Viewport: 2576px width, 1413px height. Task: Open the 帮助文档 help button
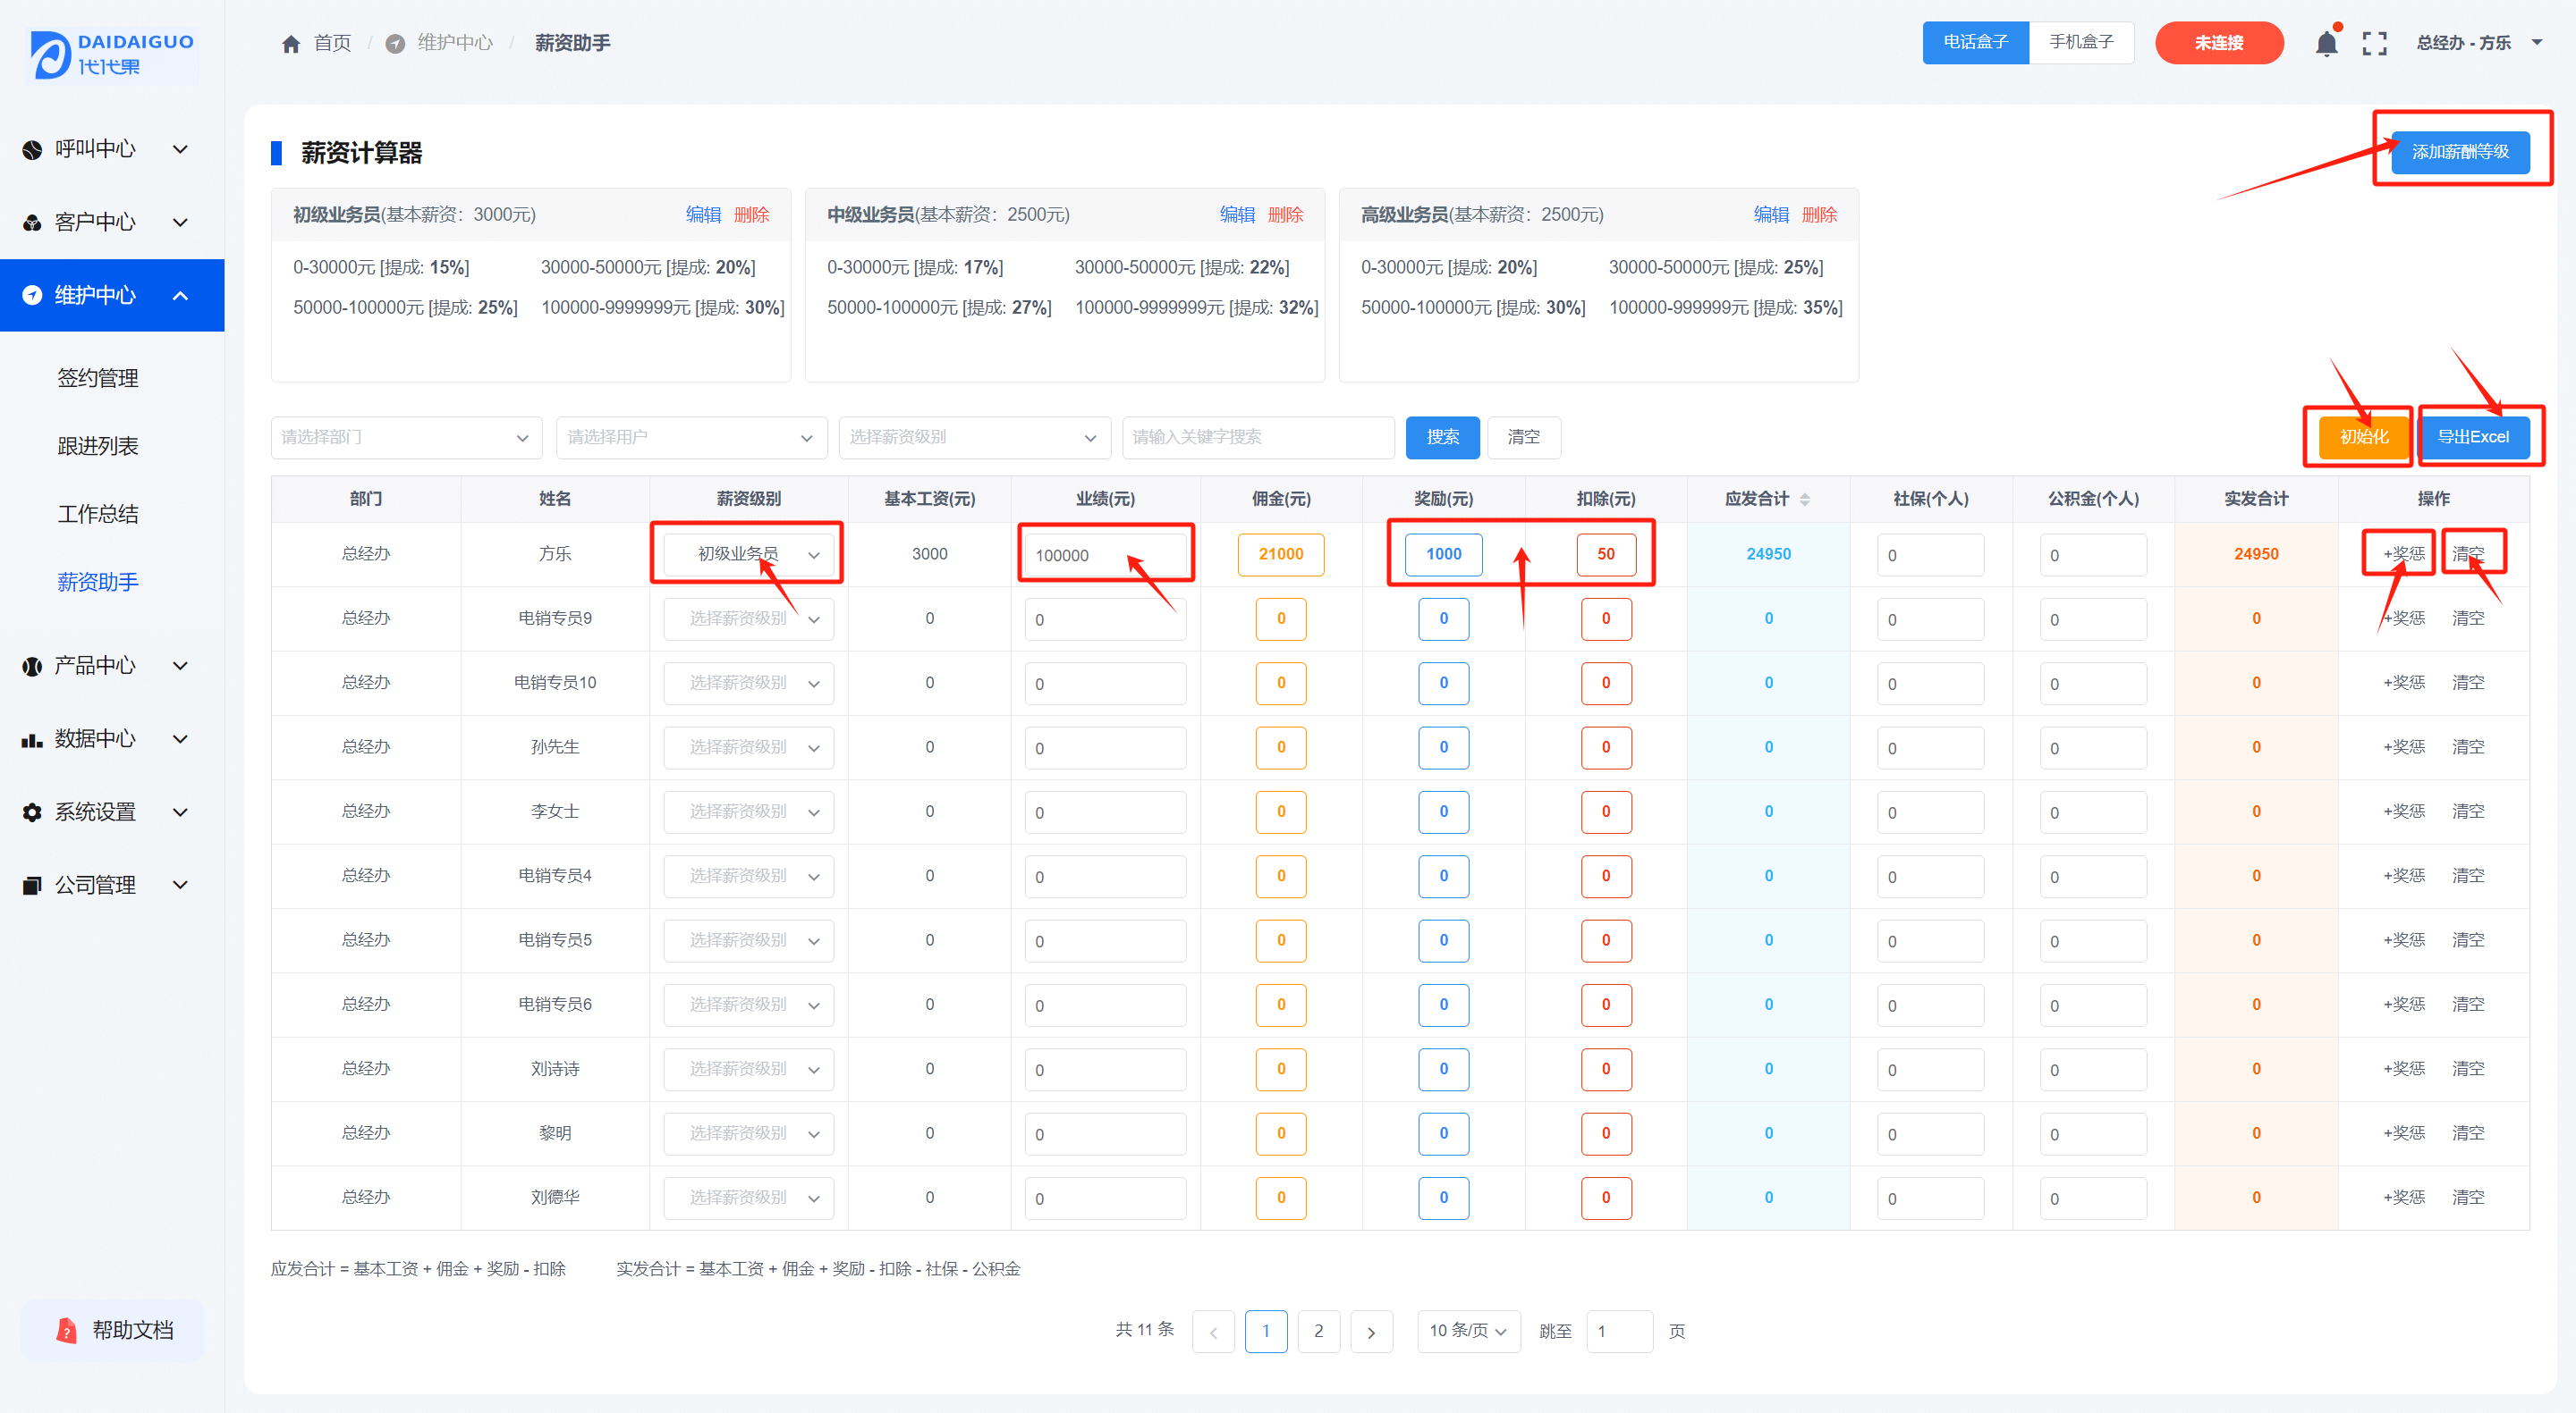click(x=112, y=1331)
